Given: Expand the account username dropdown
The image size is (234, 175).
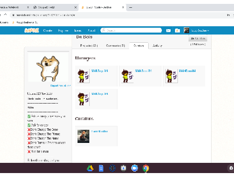Looking at the screenshot, I should tap(200, 31).
